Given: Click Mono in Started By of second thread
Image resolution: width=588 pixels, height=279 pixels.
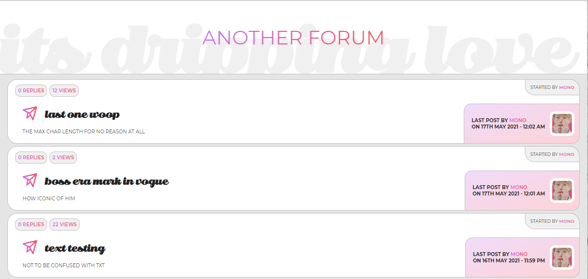Looking at the screenshot, I should click(x=566, y=154).
